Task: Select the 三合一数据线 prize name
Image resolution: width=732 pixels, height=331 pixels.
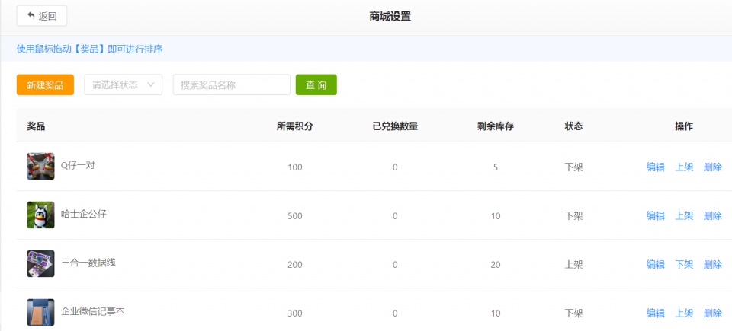Action: click(x=88, y=263)
